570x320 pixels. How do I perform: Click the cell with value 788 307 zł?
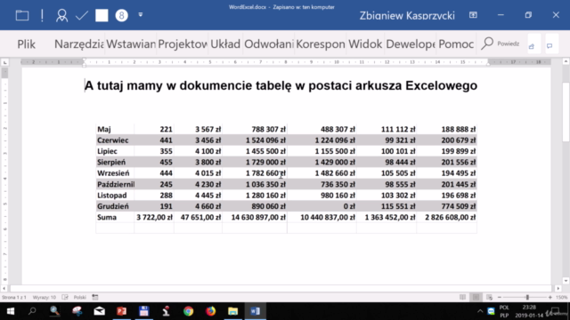pyautogui.click(x=255, y=129)
